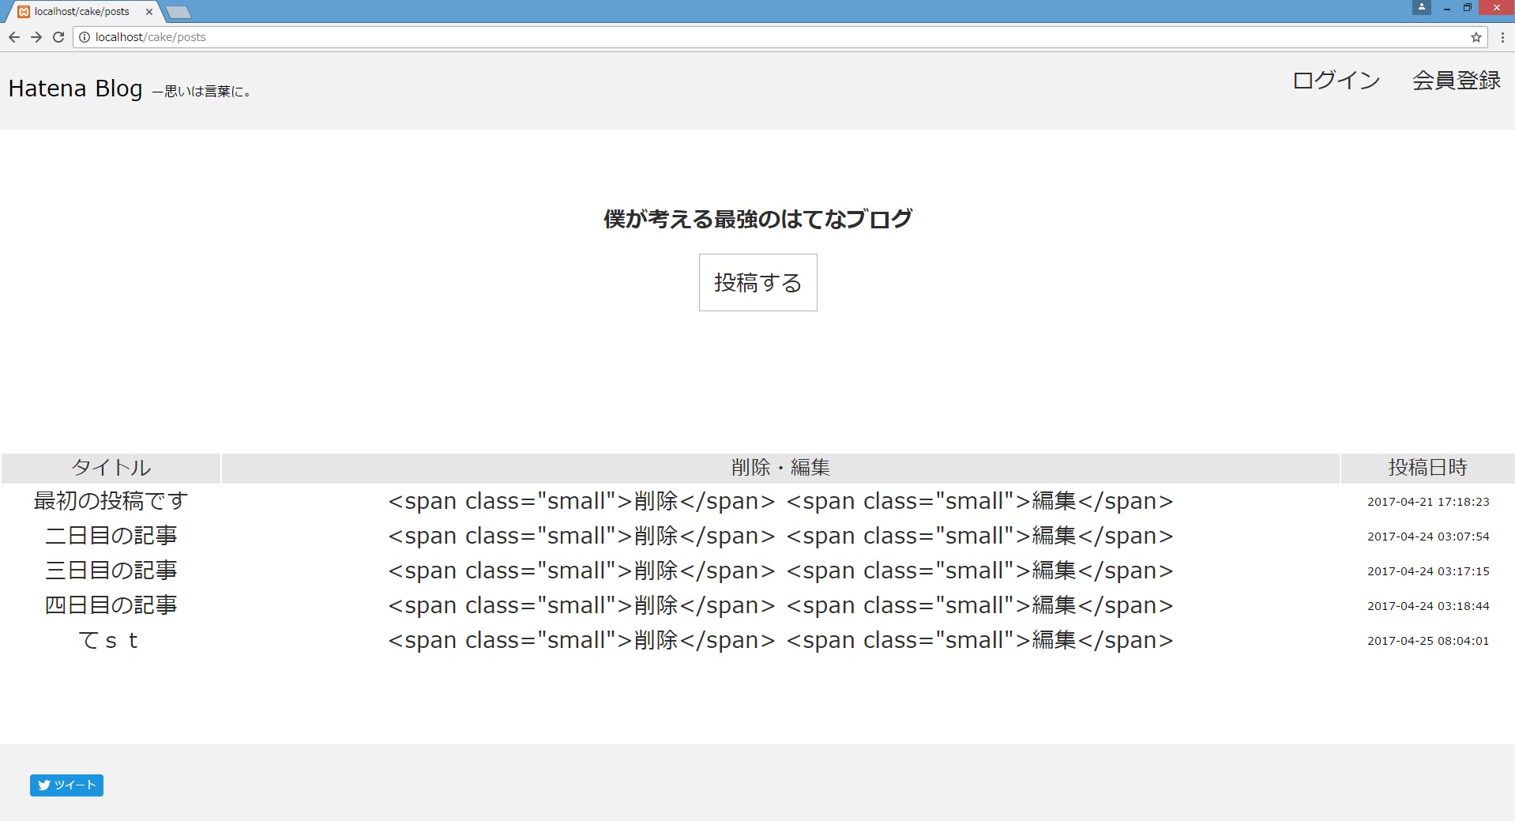Image resolution: width=1515 pixels, height=821 pixels.
Task: Select the localhost/cake/posts tab
Action: pos(81,12)
